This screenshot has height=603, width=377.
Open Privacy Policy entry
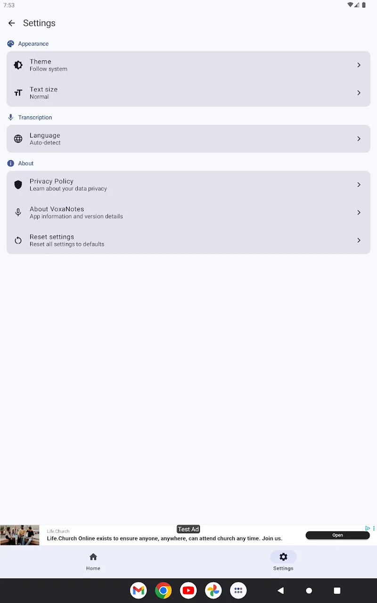[x=188, y=185]
